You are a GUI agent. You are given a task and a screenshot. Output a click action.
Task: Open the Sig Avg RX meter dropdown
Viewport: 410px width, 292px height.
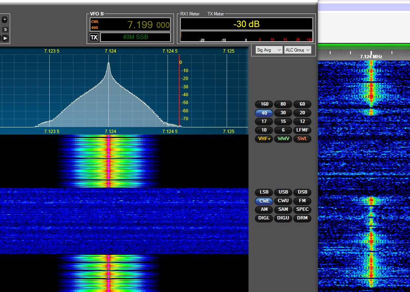pyautogui.click(x=268, y=50)
